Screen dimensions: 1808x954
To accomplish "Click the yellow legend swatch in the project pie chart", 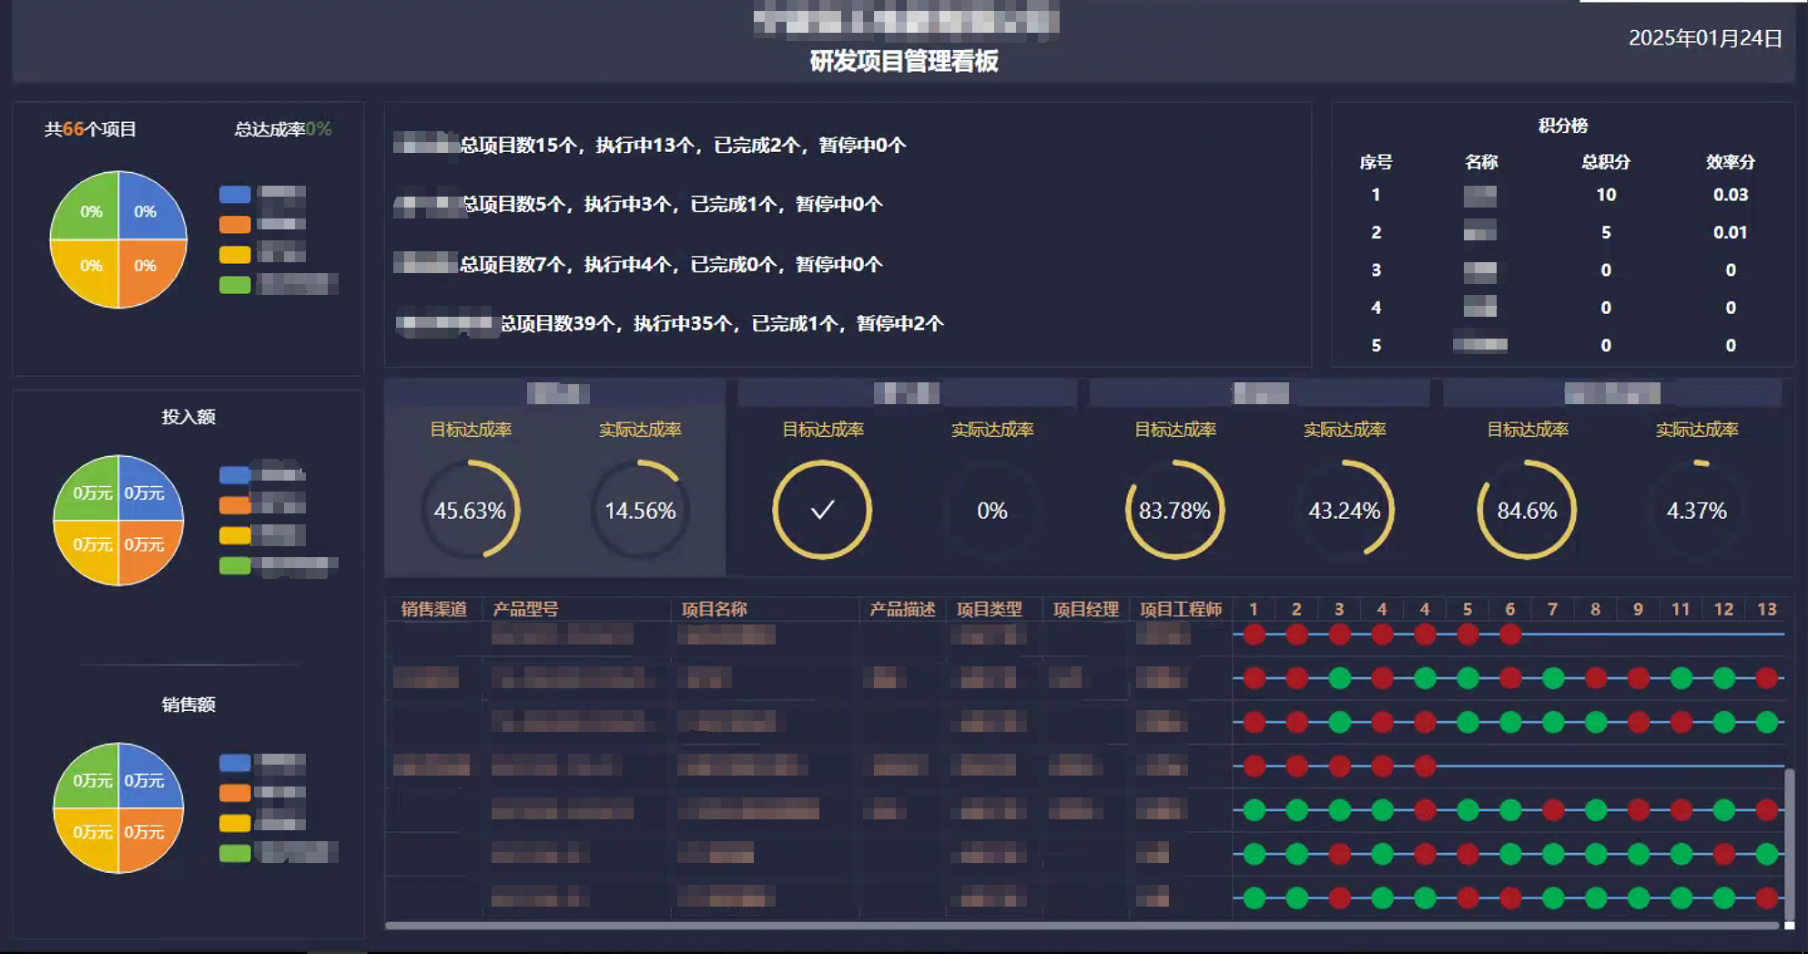I will pyautogui.click(x=235, y=255).
